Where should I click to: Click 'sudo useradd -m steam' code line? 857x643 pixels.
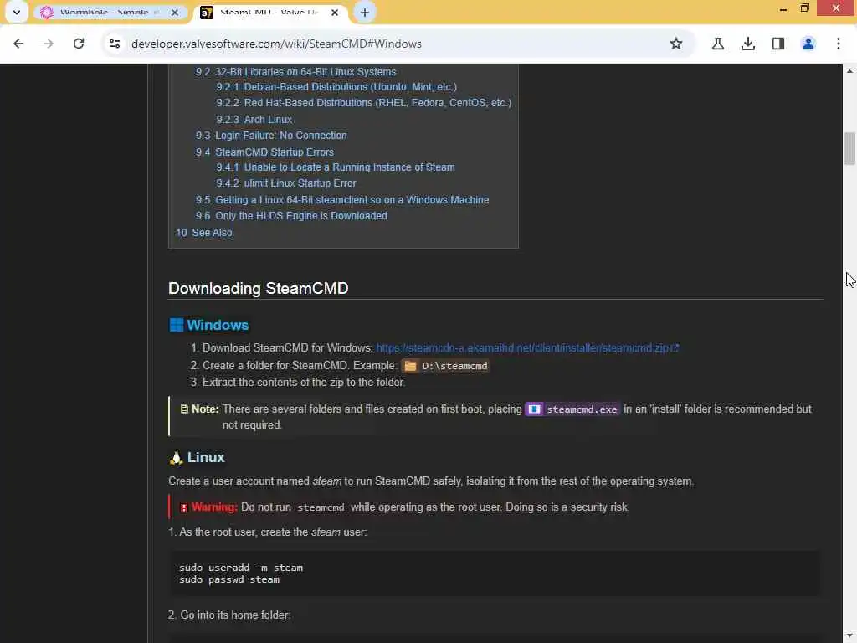point(241,568)
